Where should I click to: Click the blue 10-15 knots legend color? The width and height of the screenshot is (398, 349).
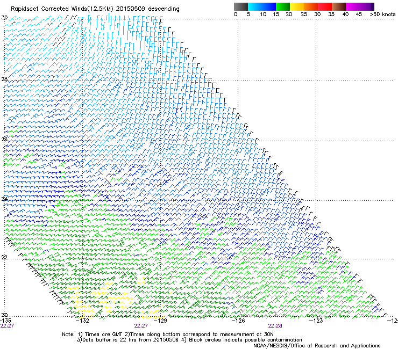[268, 6]
